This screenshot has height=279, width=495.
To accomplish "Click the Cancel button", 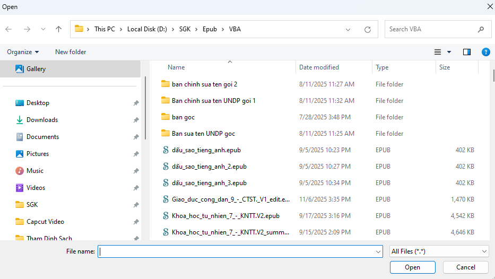I will click(x=466, y=267).
